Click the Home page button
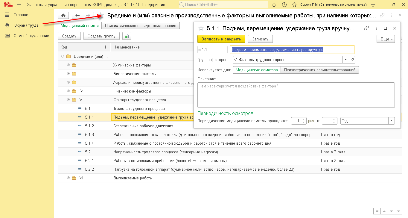This screenshot has height=218, width=408. 63,16
